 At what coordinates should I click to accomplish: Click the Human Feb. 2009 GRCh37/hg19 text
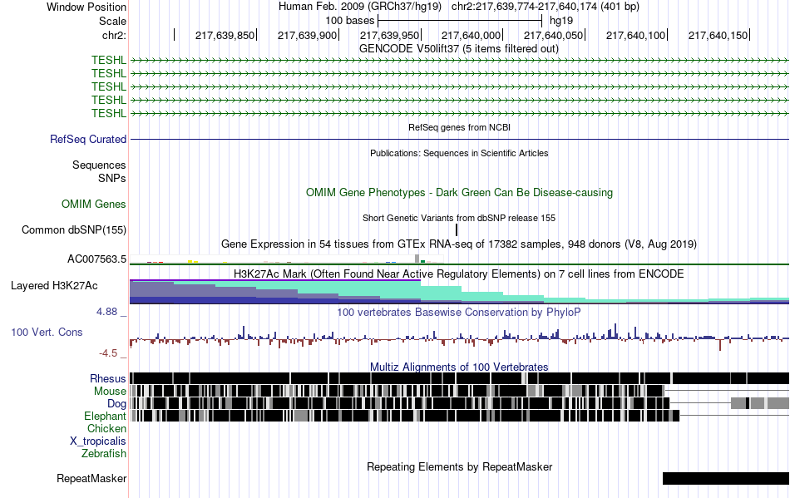360,7
